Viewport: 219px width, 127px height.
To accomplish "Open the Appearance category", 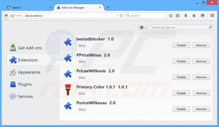I will 33,72.
